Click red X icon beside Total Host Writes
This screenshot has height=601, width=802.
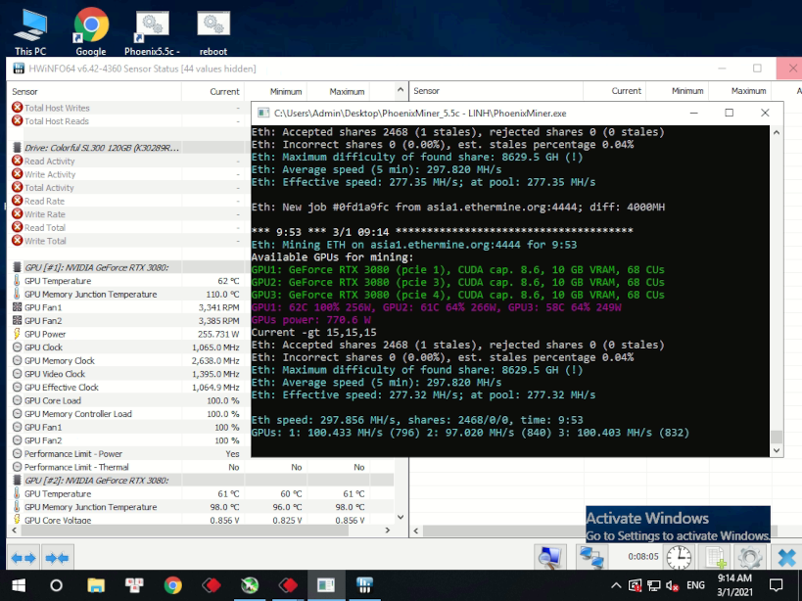tap(17, 108)
